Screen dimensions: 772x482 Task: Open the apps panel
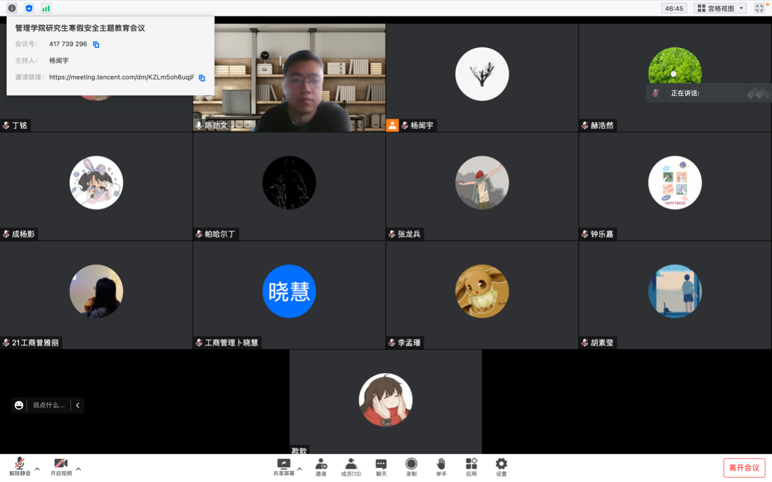click(471, 467)
